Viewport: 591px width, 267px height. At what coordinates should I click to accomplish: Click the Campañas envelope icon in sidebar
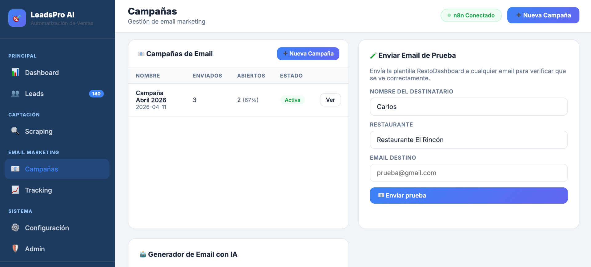(x=15, y=169)
